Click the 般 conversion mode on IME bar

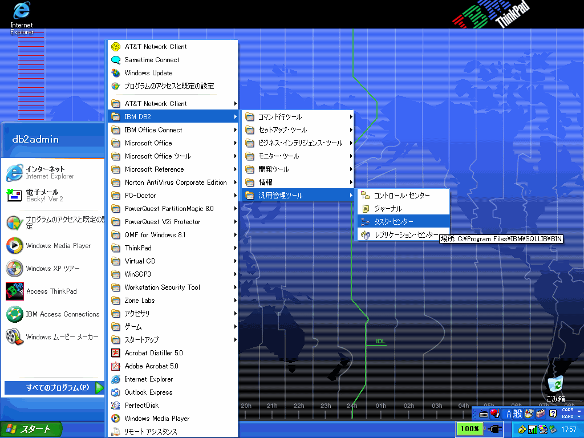point(518,413)
